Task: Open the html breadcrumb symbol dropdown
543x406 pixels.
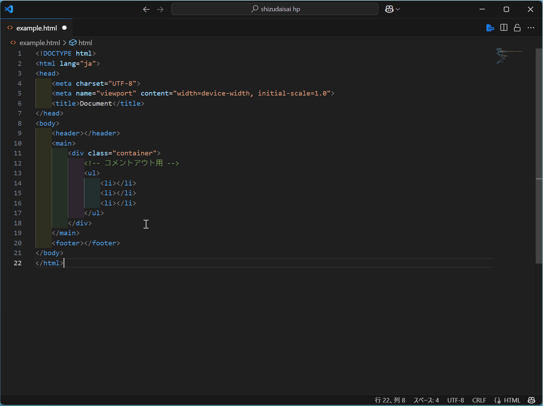Action: click(x=85, y=43)
